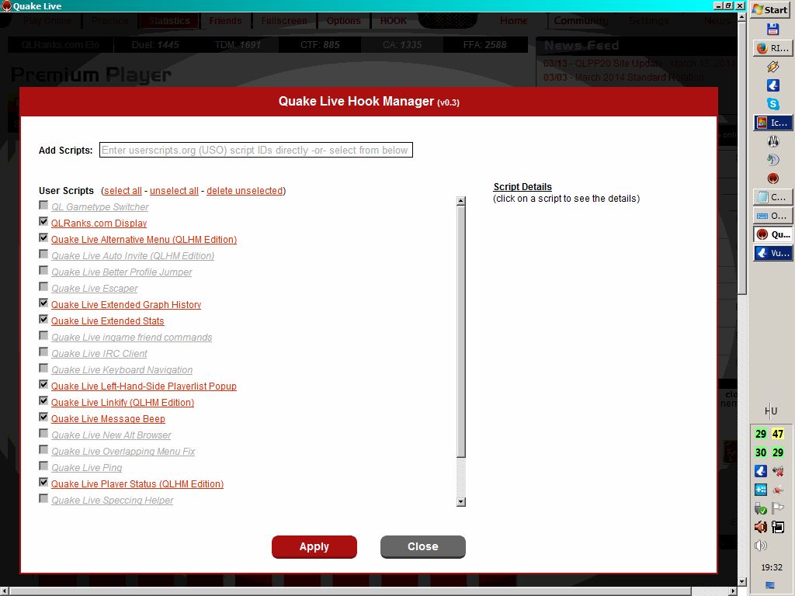This screenshot has height=596, width=795.
Task: Open the Friends menu in Quake Live
Action: click(225, 21)
